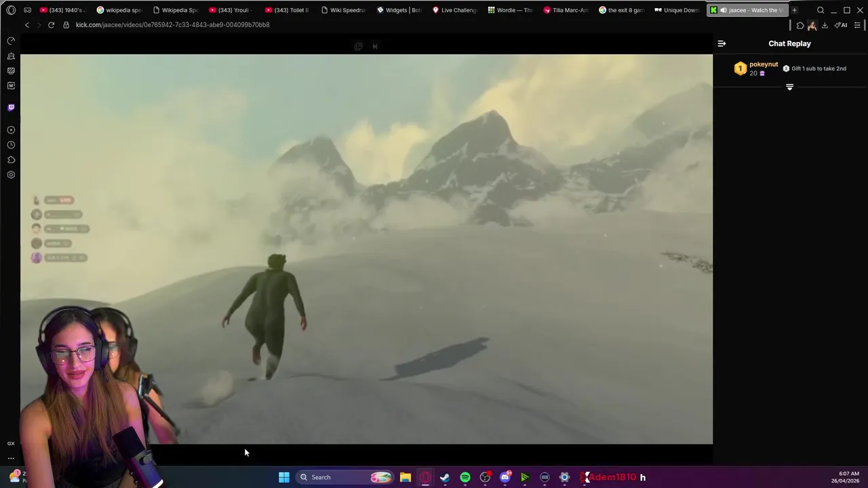Expand the gift leaderboard chevron

(x=789, y=87)
